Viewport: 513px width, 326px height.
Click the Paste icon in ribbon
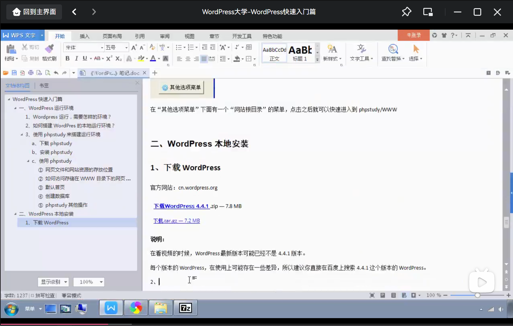(11, 49)
